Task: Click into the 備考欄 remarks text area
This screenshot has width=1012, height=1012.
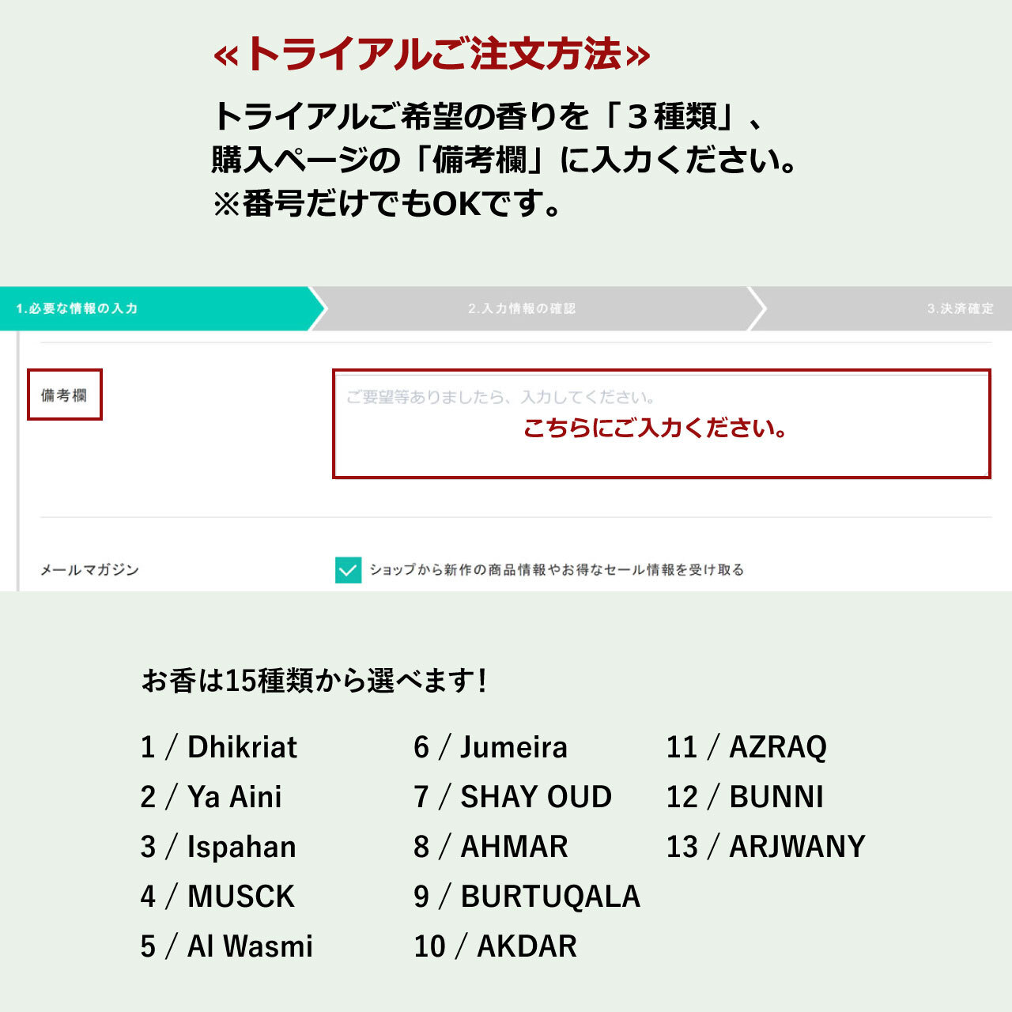Action: (x=662, y=424)
